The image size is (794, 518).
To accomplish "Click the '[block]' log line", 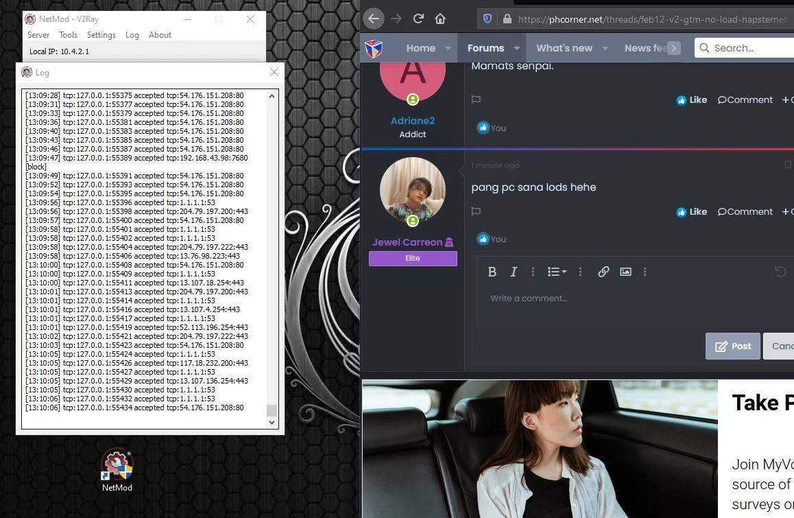I will coord(36,167).
